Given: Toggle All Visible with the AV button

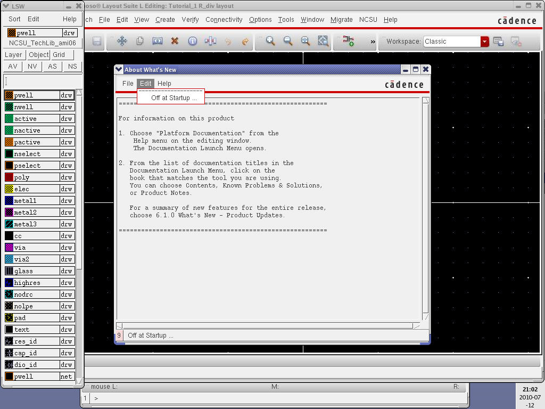Looking at the screenshot, I should click(13, 67).
